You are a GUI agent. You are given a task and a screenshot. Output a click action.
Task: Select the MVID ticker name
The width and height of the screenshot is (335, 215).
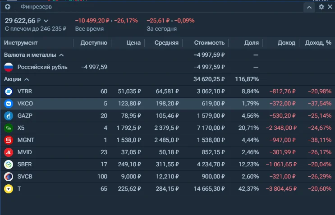coord(24,152)
